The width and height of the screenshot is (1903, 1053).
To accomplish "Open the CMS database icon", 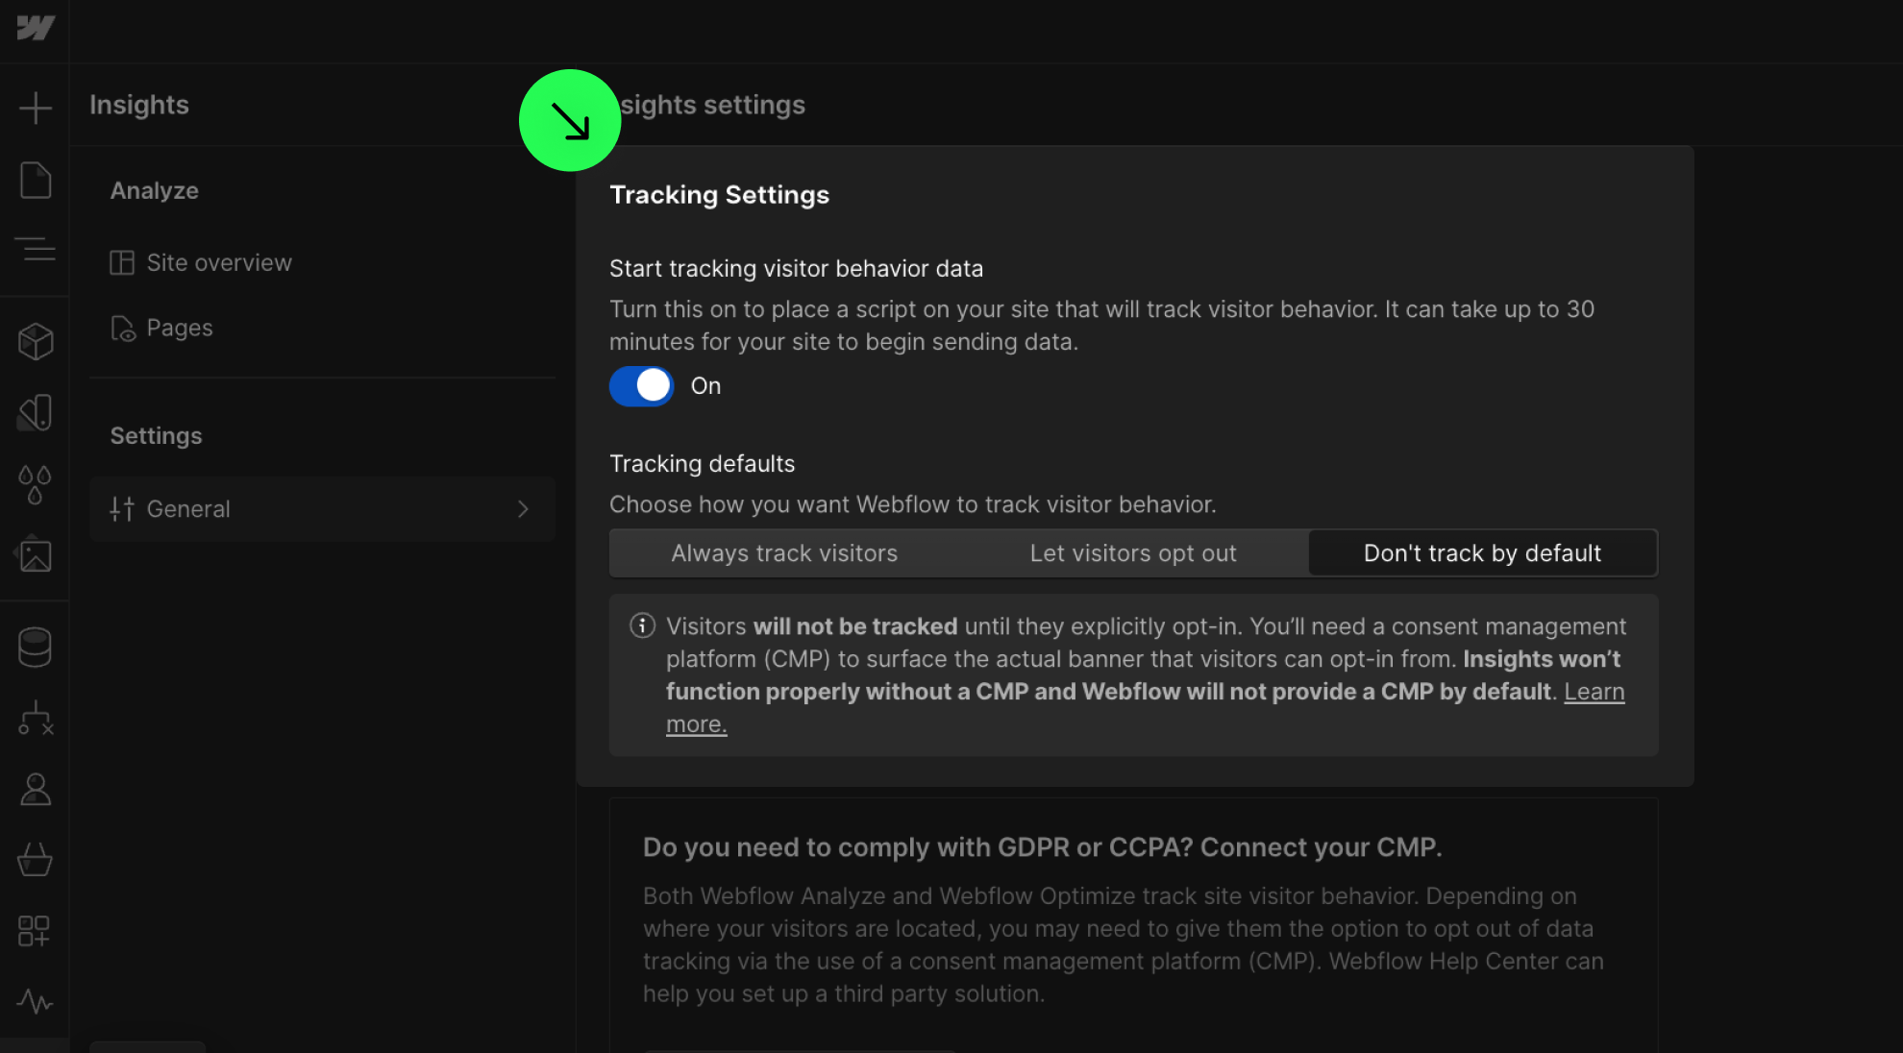I will click(36, 647).
